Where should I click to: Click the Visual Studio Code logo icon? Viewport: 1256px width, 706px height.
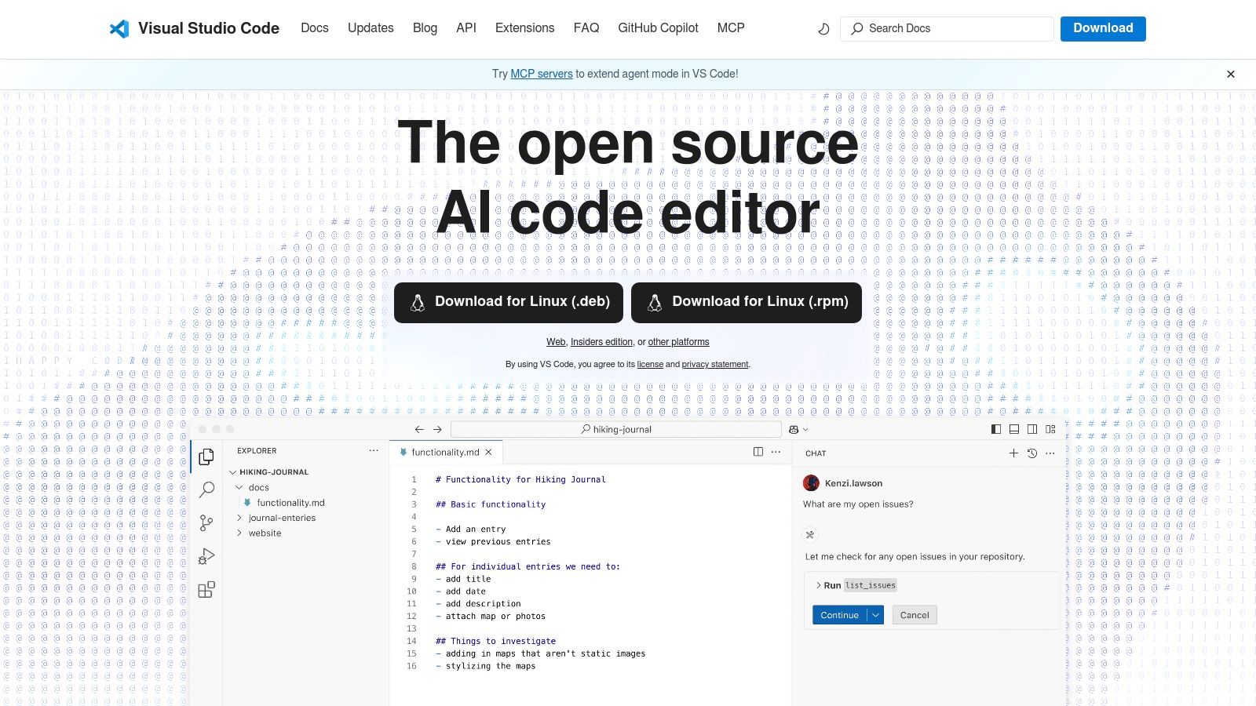[119, 29]
